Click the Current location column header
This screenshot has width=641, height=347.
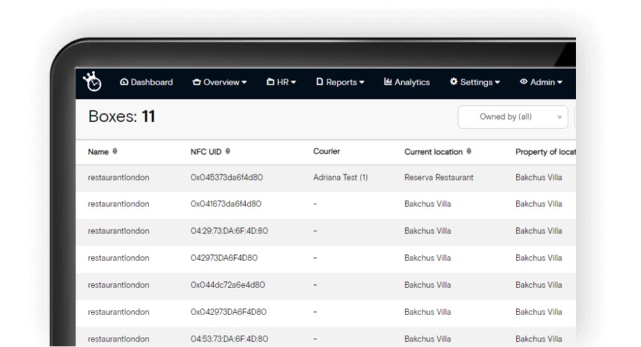pos(433,152)
